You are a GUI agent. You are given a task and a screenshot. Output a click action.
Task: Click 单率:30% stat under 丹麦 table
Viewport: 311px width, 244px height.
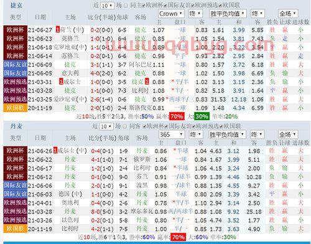pyautogui.click(x=223, y=237)
